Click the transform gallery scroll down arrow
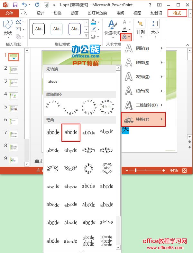The height and width of the screenshot is (253, 193). click(x=118, y=247)
